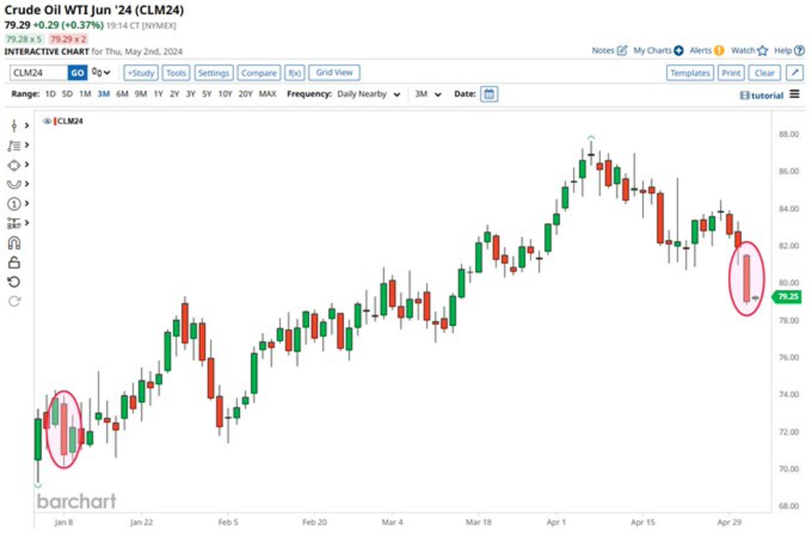Switch range to 1Y
Viewport: 812px width, 536px height.
click(x=158, y=94)
